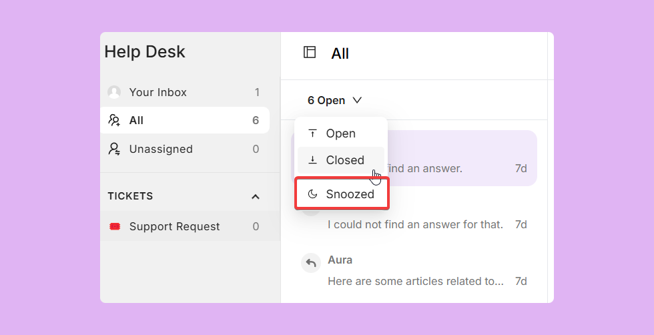The height and width of the screenshot is (335, 654).
Task: Open the Aura conversation about related articles
Action: 414,271
